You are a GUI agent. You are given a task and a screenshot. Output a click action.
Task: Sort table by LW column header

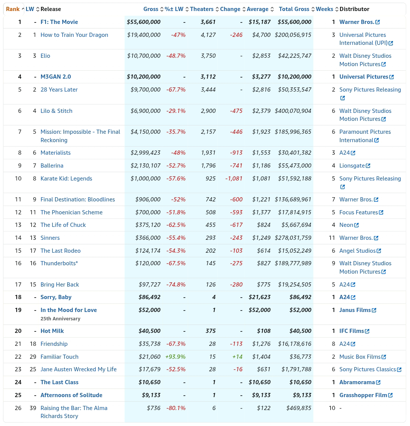(x=32, y=9)
